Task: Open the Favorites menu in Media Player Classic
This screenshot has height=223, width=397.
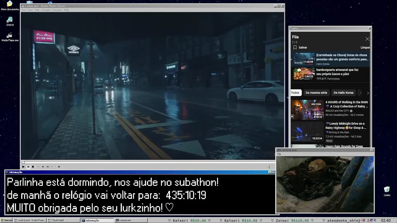Action: coord(57,10)
